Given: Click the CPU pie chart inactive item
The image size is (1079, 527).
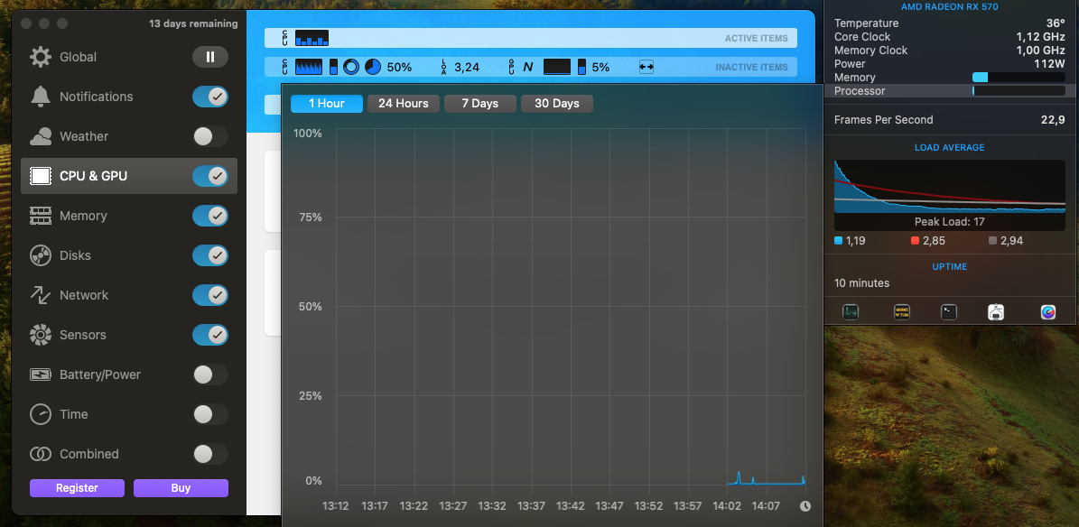Looking at the screenshot, I should [372, 67].
